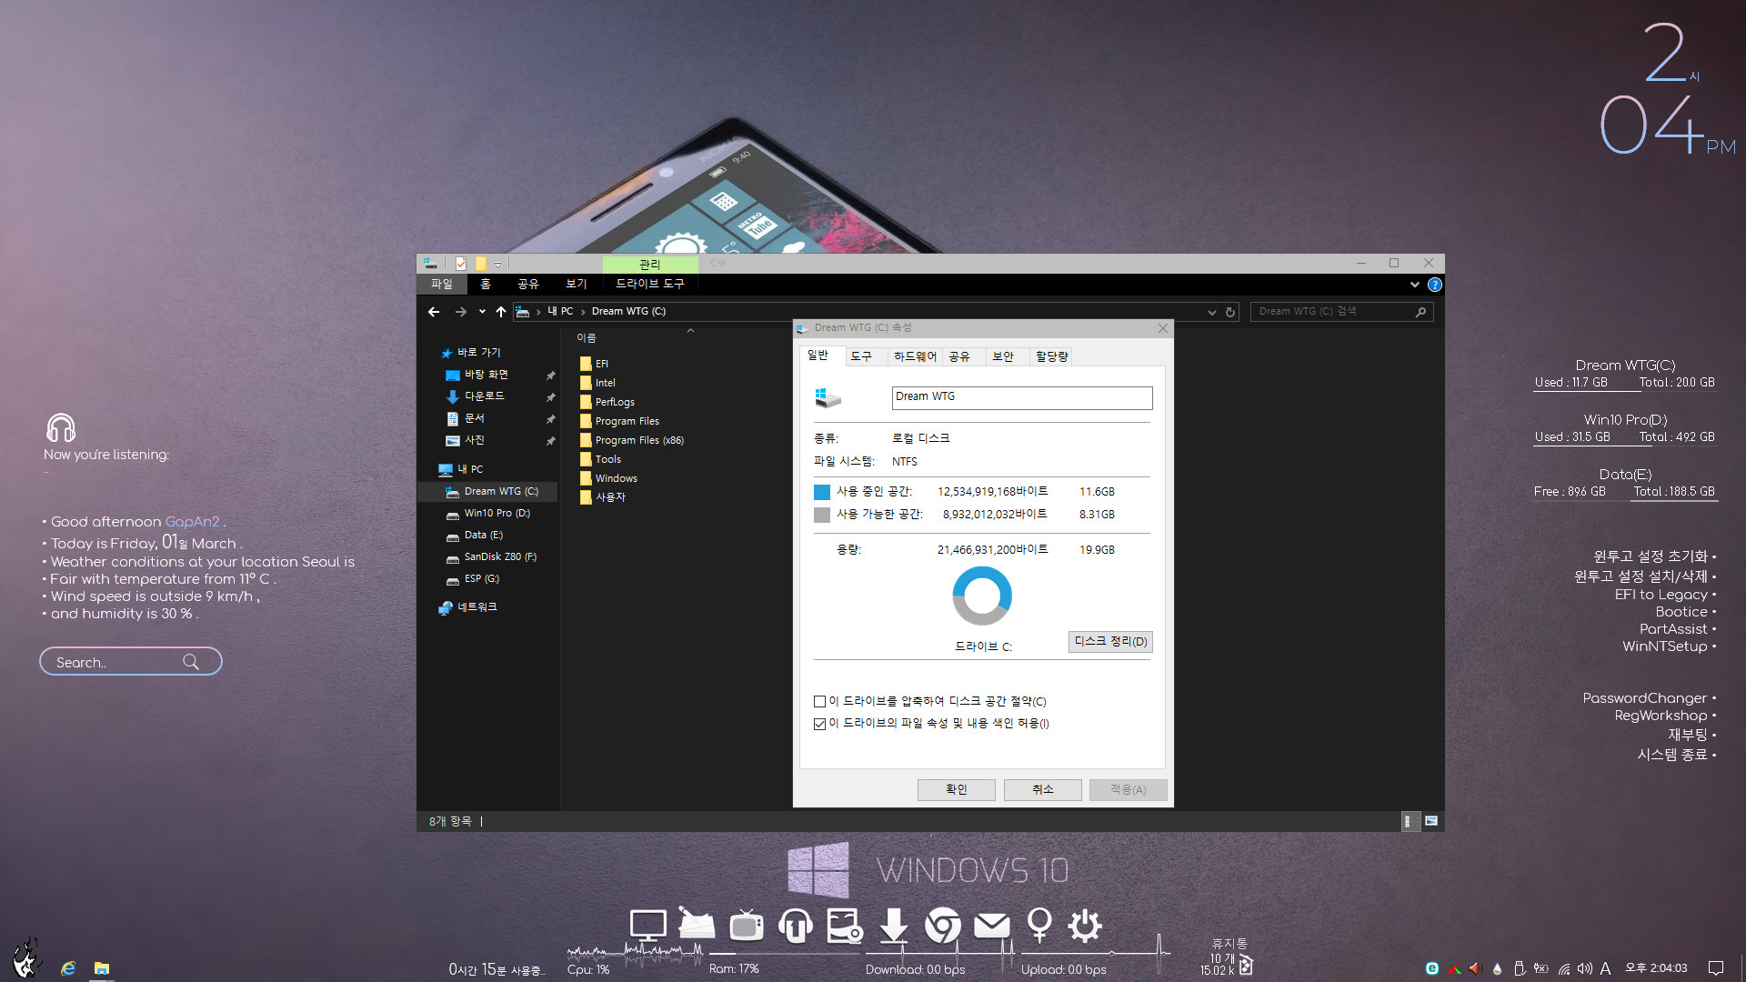Open the 보기 ribbon tab
This screenshot has height=982, width=1746.
(x=577, y=285)
